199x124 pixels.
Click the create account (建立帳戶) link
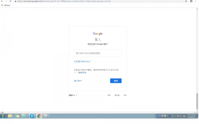[78, 81]
